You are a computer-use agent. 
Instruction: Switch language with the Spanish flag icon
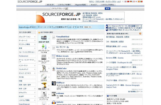click(x=139, y=2)
